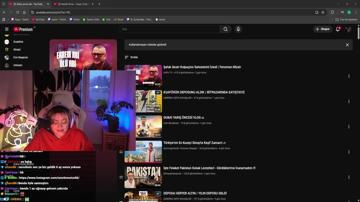The width and height of the screenshot is (360, 202).
Task: Open the apps grid in bookmarks bar
Action: (4, 20)
